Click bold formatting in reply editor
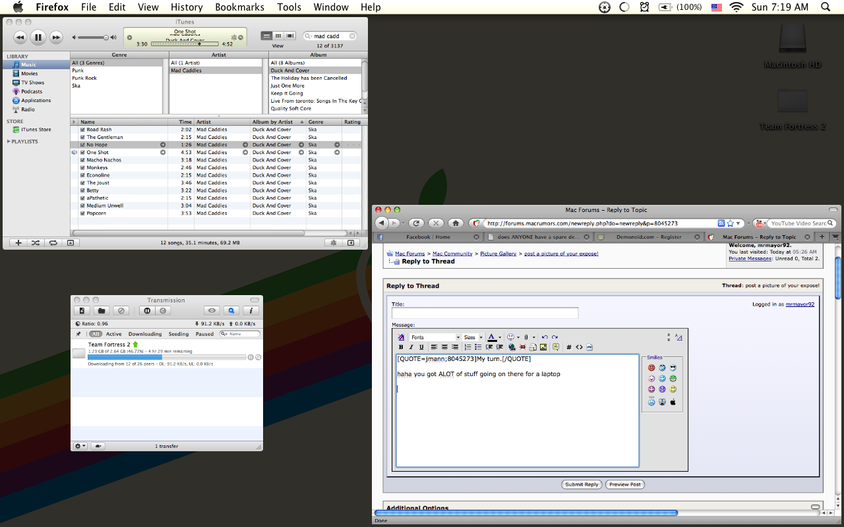Image resolution: width=844 pixels, height=527 pixels. click(x=401, y=347)
